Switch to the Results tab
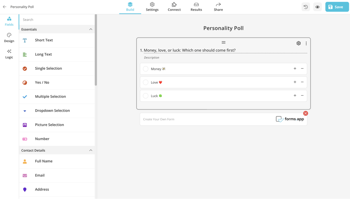This screenshot has height=199, width=350. [196, 7]
